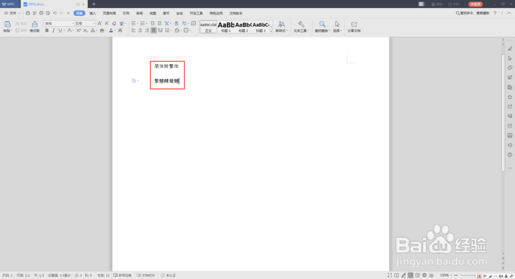Click the pencil icon atop right sidebar
This screenshot has height=279, width=515.
(x=510, y=48)
